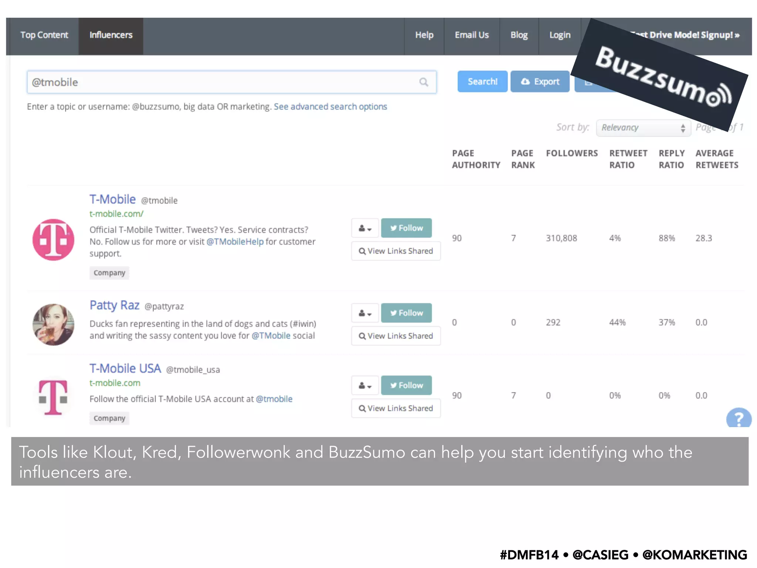This screenshot has width=757, height=568.
Task: Open the Top Content tab
Action: tap(44, 35)
